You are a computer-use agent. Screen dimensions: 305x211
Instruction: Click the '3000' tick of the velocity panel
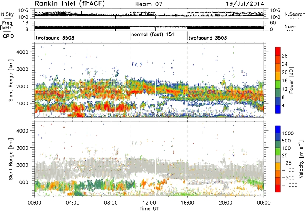click(x=22, y=148)
